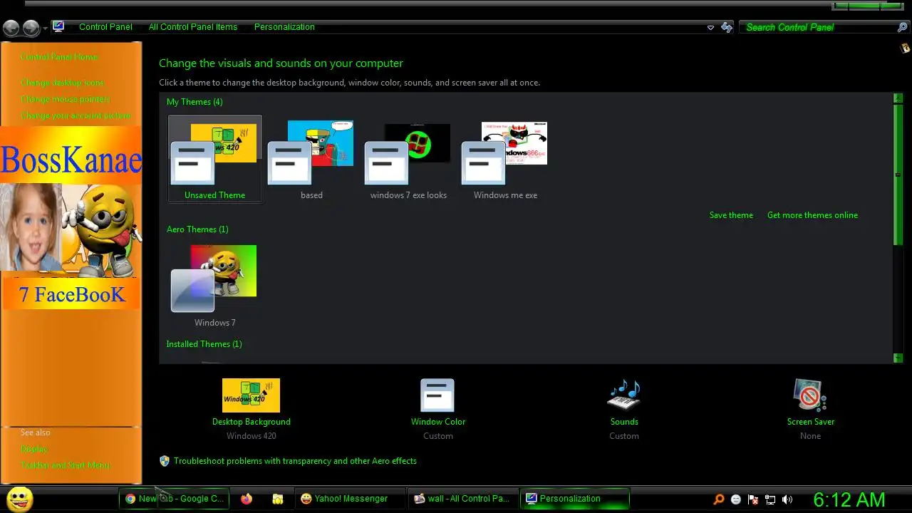Open the smiley Start button

pos(19,499)
